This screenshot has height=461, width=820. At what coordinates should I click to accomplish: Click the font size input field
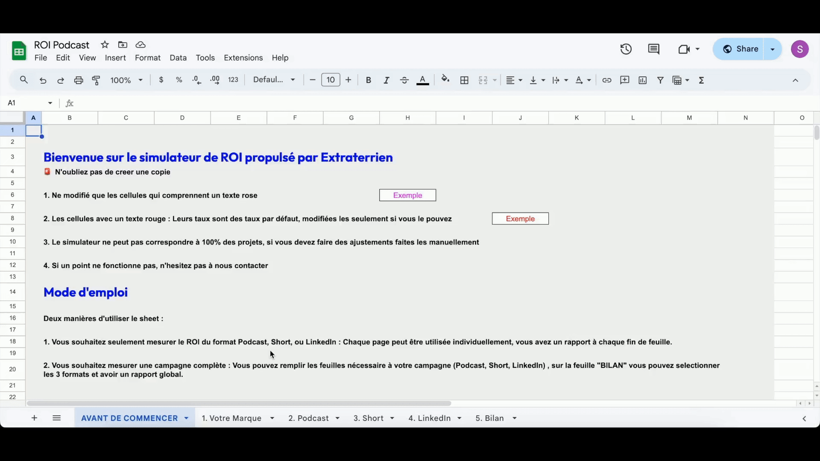(x=331, y=80)
